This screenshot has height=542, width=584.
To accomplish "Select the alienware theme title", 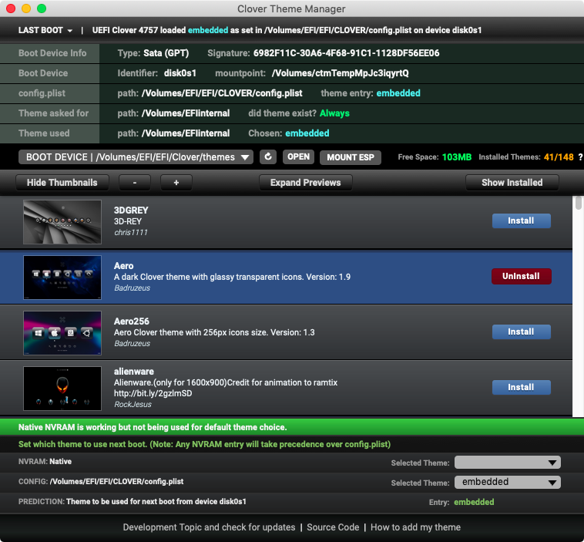I will click(134, 372).
